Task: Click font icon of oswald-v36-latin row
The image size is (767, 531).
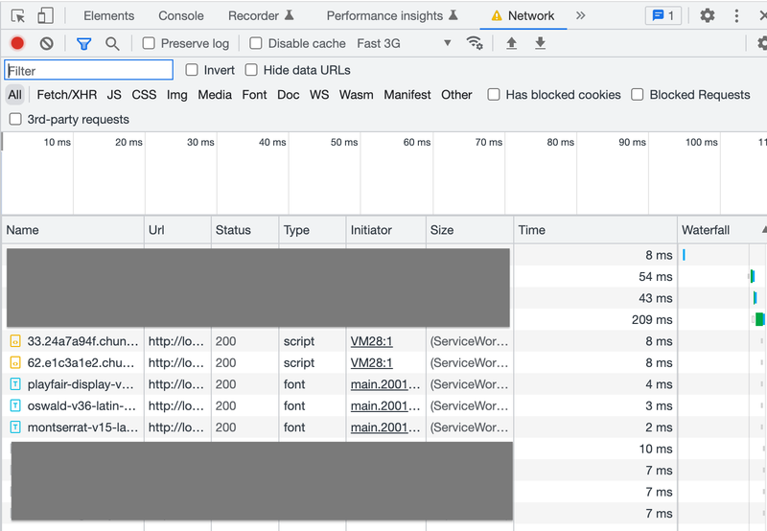Action: [15, 405]
